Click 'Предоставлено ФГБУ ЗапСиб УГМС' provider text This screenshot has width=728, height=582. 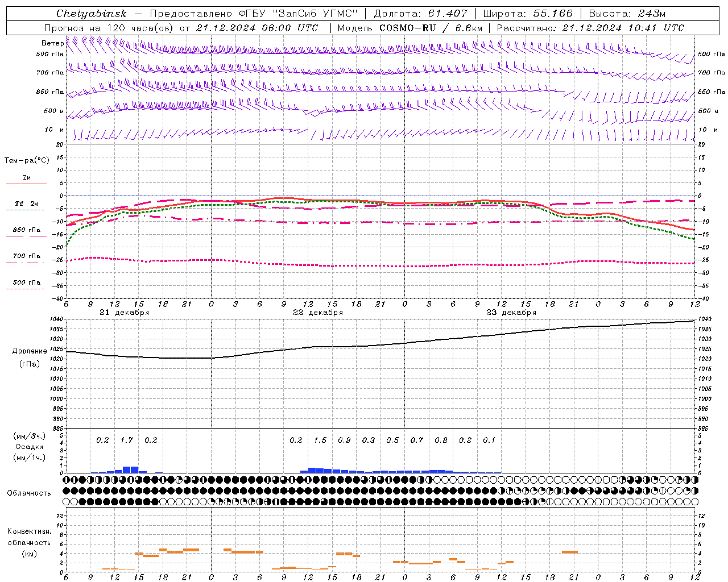tap(254, 14)
